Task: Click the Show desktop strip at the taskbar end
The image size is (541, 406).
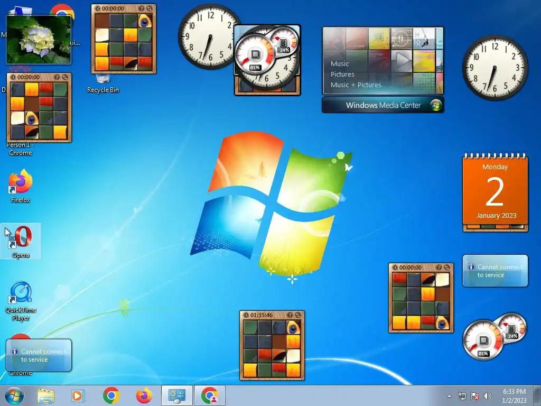Action: pos(537,395)
